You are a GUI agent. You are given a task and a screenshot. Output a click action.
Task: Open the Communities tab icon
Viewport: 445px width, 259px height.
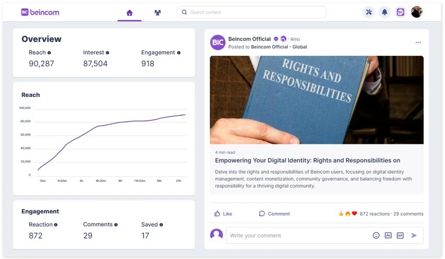pos(158,13)
